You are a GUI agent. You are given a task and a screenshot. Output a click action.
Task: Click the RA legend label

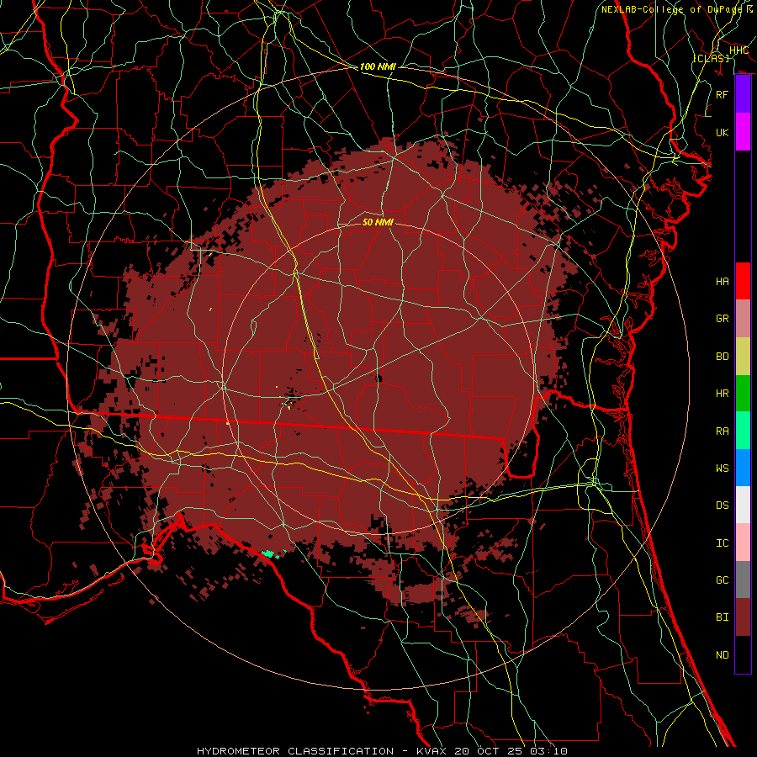pos(722,431)
